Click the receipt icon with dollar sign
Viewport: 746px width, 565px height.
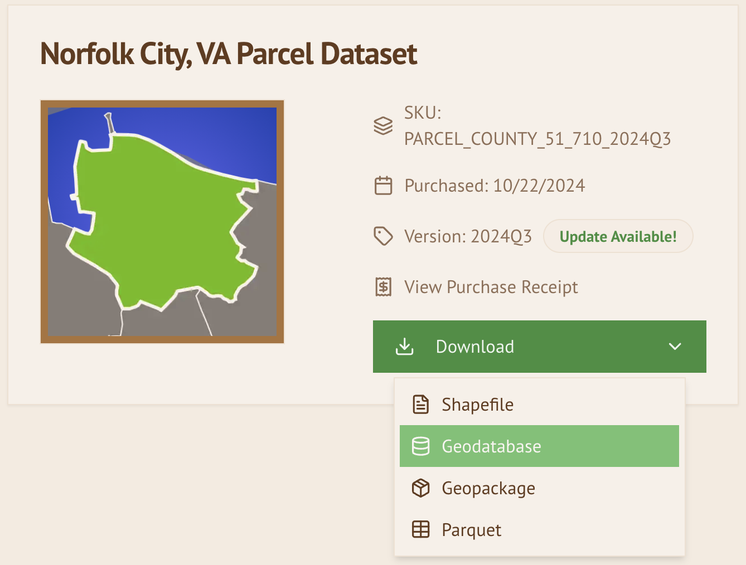pos(383,287)
